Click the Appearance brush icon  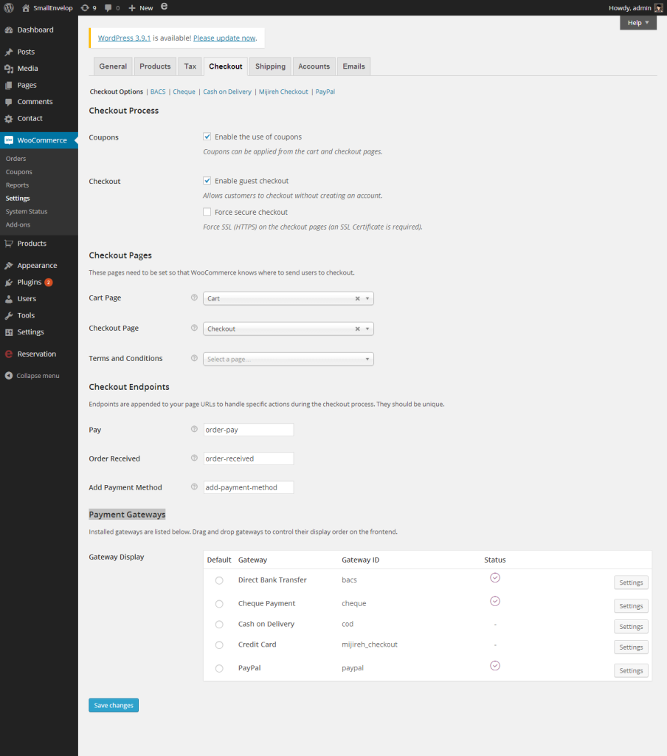(9, 266)
